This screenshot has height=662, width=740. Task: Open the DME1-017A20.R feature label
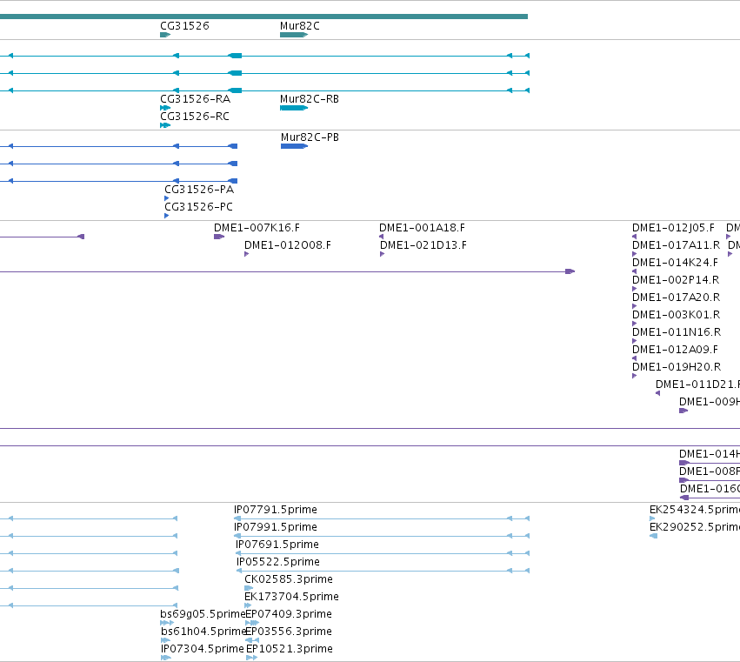[677, 298]
